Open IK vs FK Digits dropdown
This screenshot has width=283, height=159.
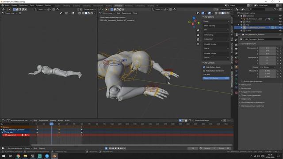216,58
